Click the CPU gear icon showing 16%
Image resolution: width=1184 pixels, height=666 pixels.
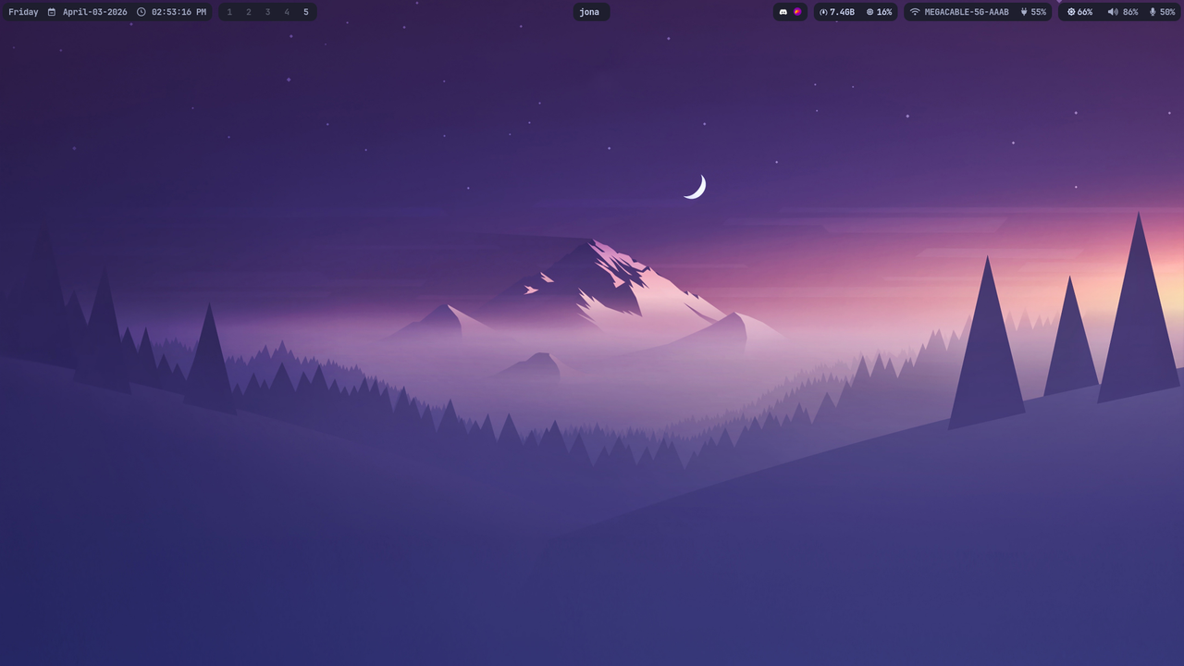point(869,12)
